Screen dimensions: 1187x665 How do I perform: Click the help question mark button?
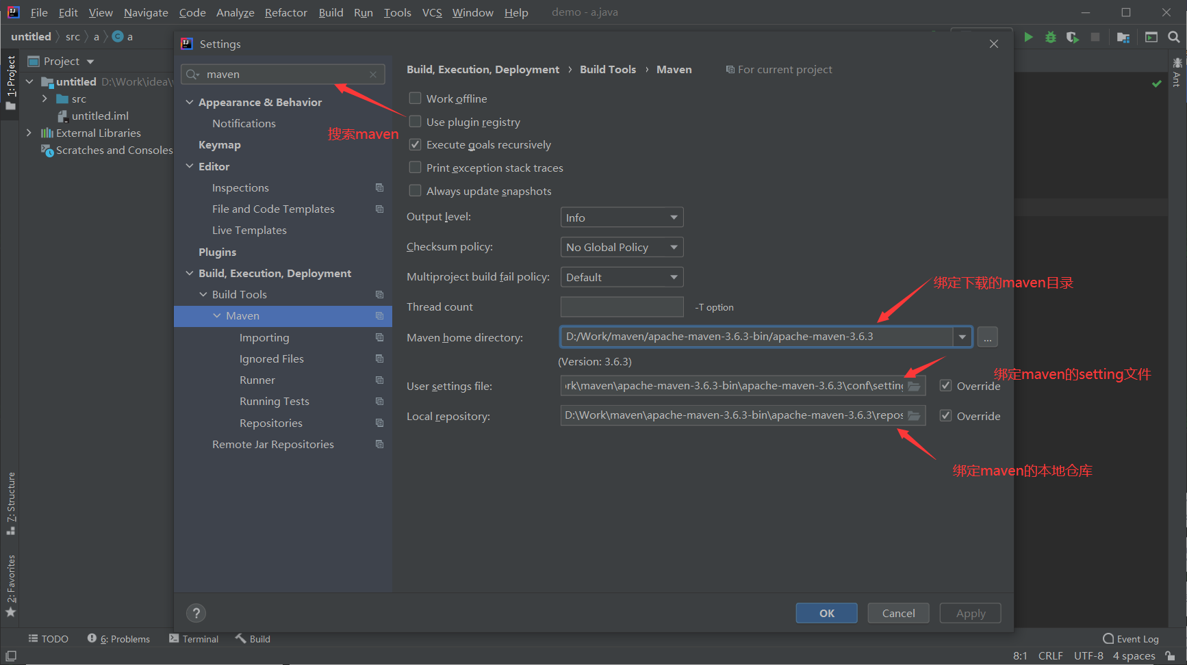196,613
